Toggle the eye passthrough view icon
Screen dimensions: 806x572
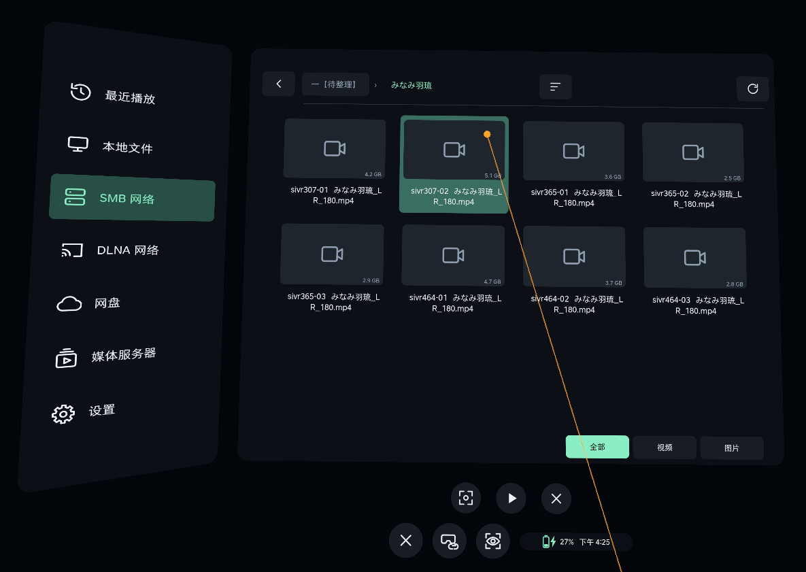(x=493, y=541)
